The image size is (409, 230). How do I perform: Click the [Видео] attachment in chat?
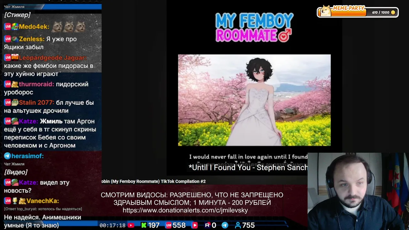(16, 172)
